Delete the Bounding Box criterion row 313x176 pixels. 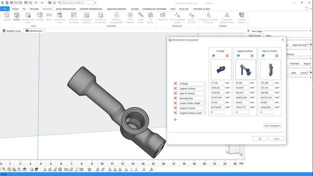click(x=175, y=98)
